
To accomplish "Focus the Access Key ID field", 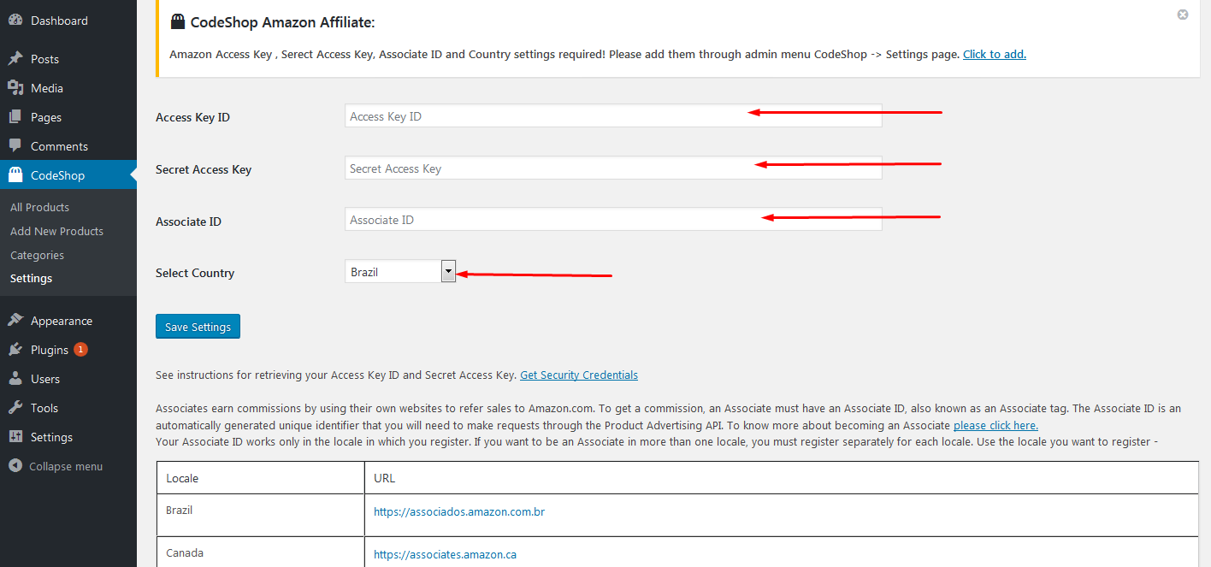I will (613, 116).
